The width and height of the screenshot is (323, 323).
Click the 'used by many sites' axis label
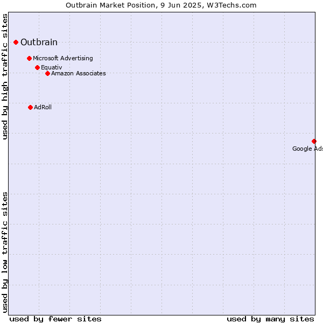tap(270, 319)
